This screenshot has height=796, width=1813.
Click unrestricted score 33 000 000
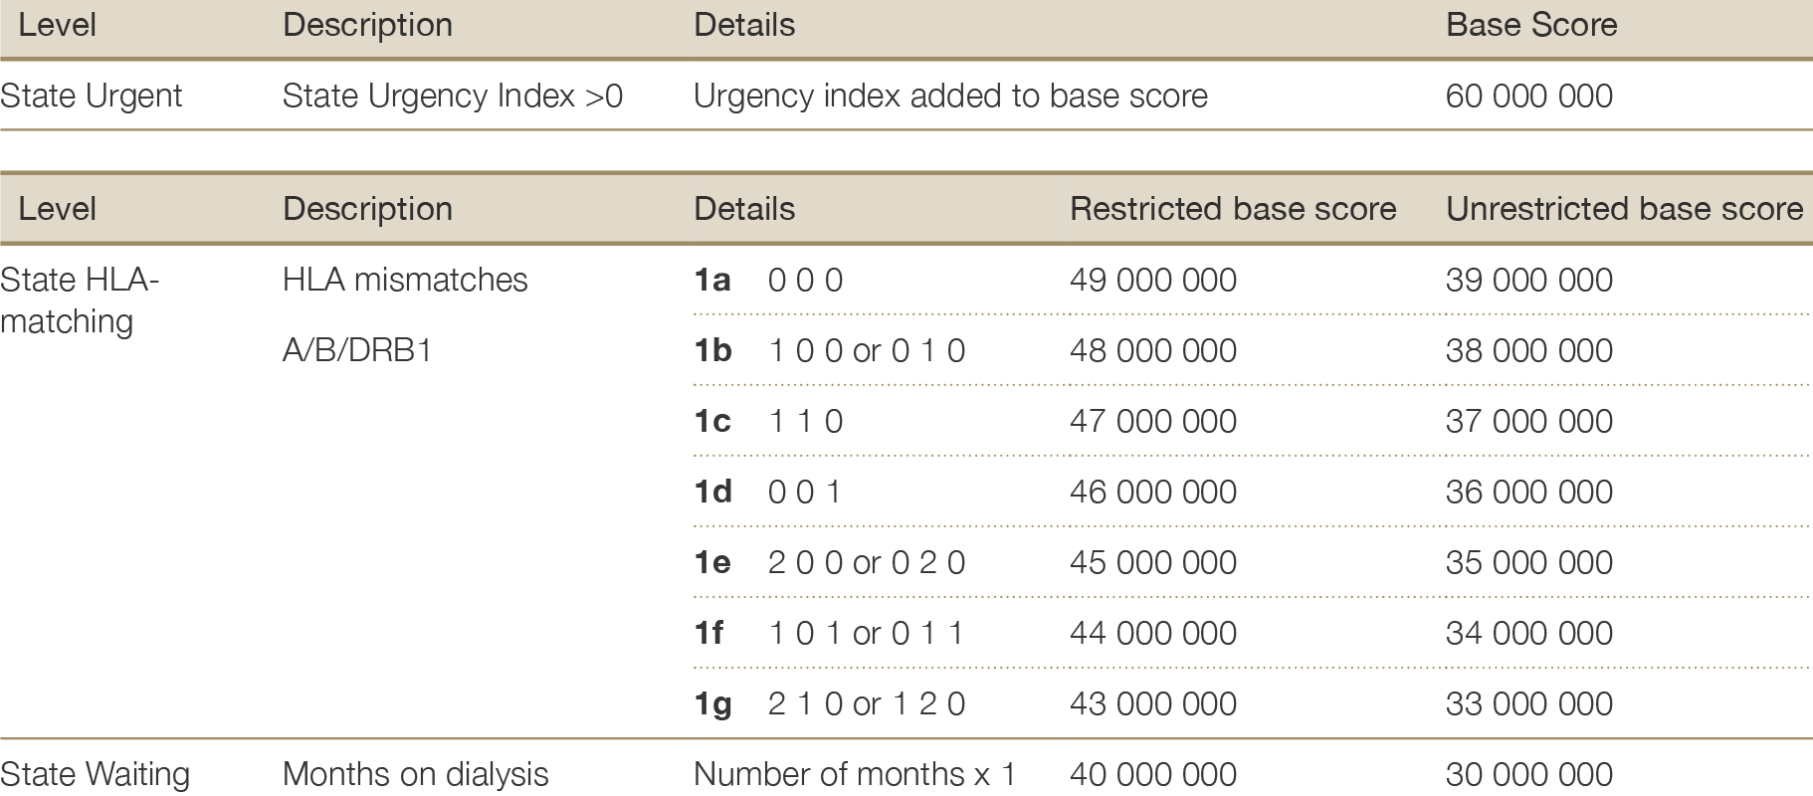[1529, 704]
